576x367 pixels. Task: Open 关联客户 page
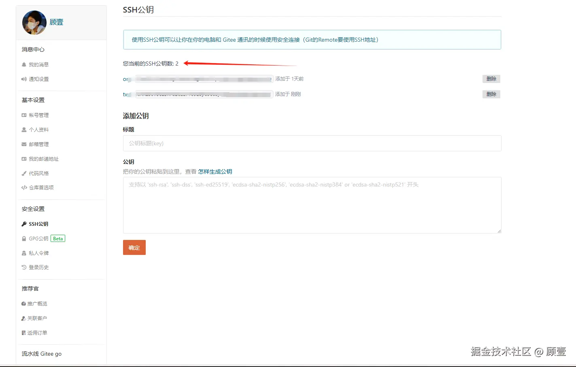(37, 318)
